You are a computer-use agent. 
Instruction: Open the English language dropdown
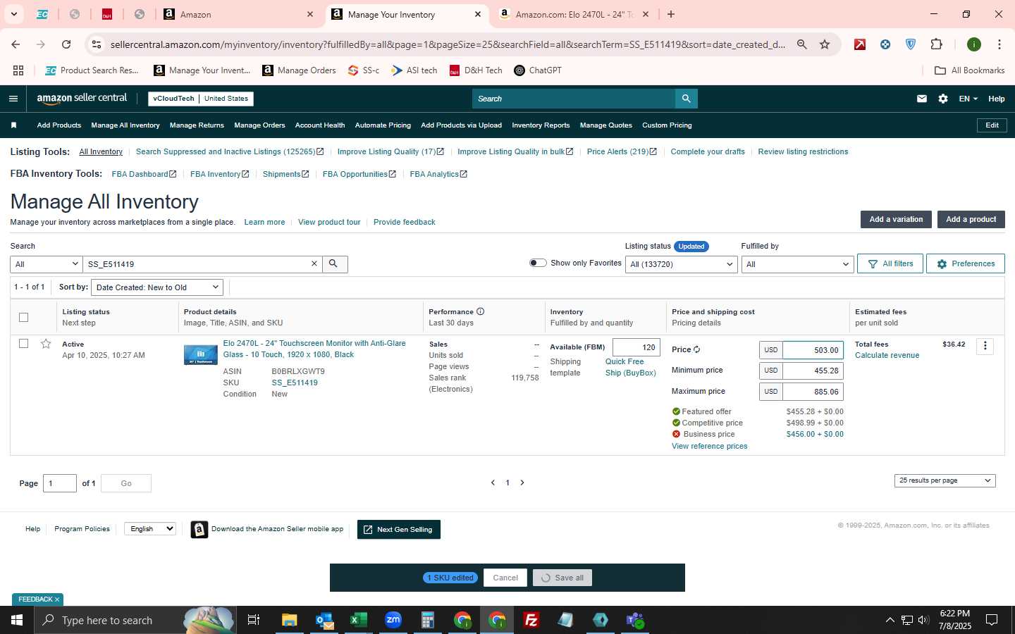(x=150, y=529)
